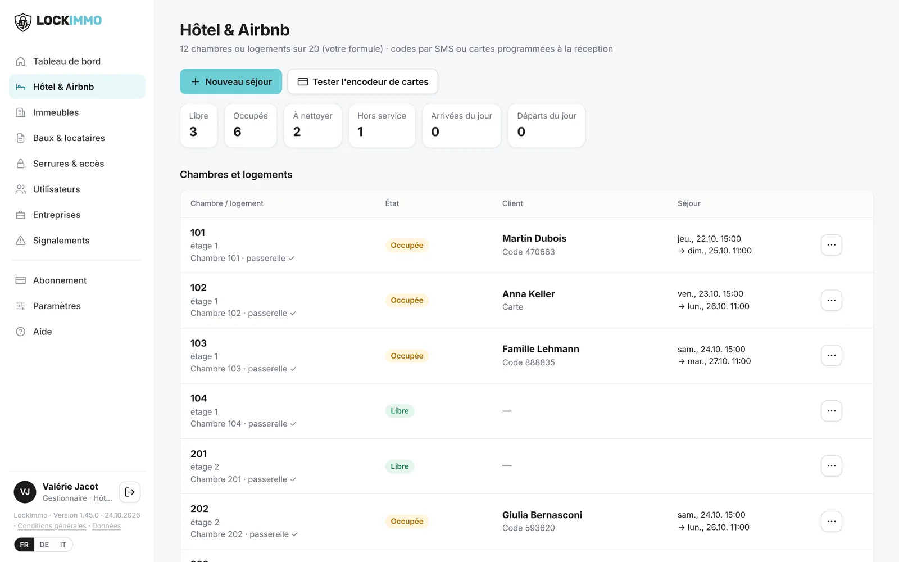Select the À nettoyer summary card
The image size is (899, 562).
313,125
